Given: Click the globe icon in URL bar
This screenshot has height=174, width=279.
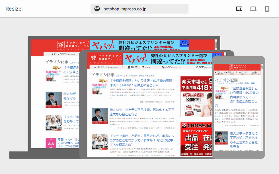Looking at the screenshot, I should click(x=97, y=9).
